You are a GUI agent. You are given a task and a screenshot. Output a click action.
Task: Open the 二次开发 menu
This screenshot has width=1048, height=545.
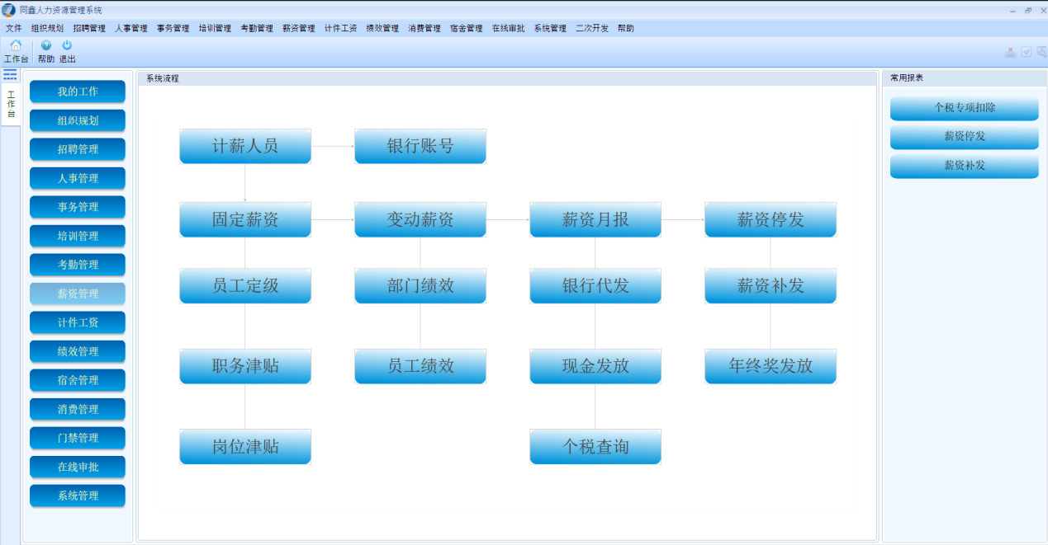(592, 28)
